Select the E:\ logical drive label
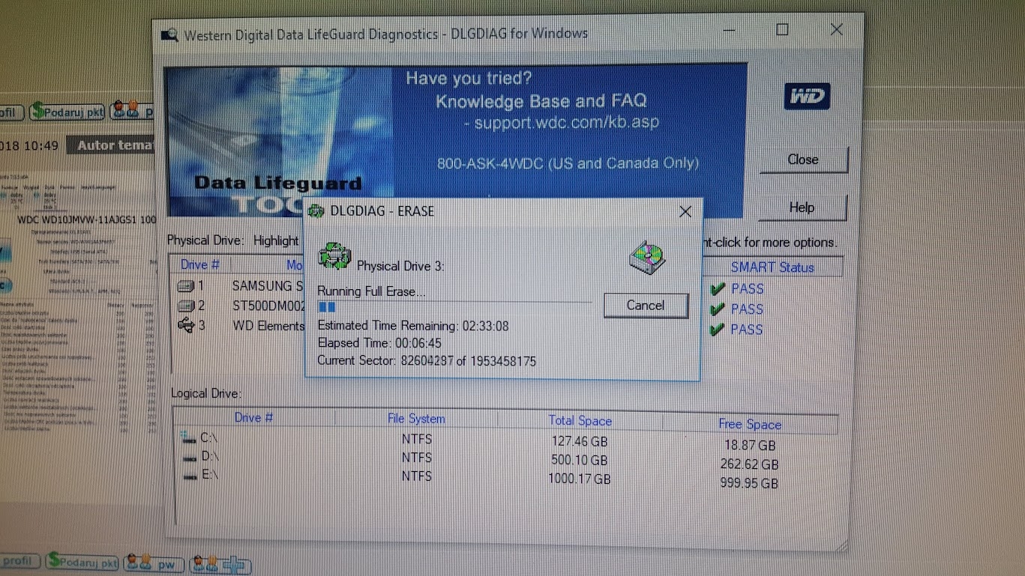This screenshot has width=1025, height=576. coord(209,474)
